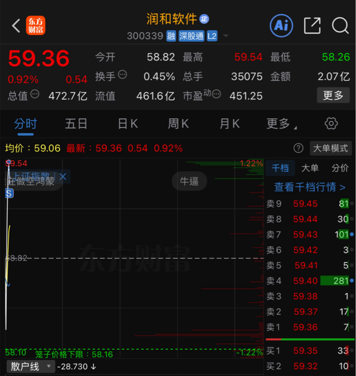Expand the 更多 chart period dropdown

tap(281, 124)
